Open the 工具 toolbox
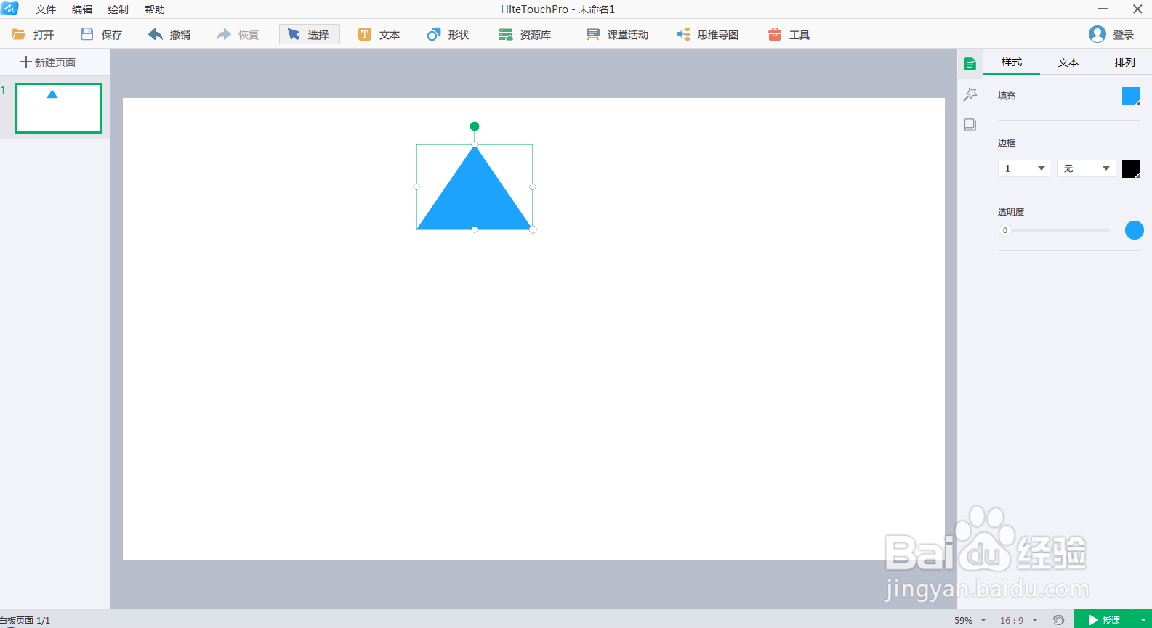This screenshot has width=1152, height=628. coord(789,34)
